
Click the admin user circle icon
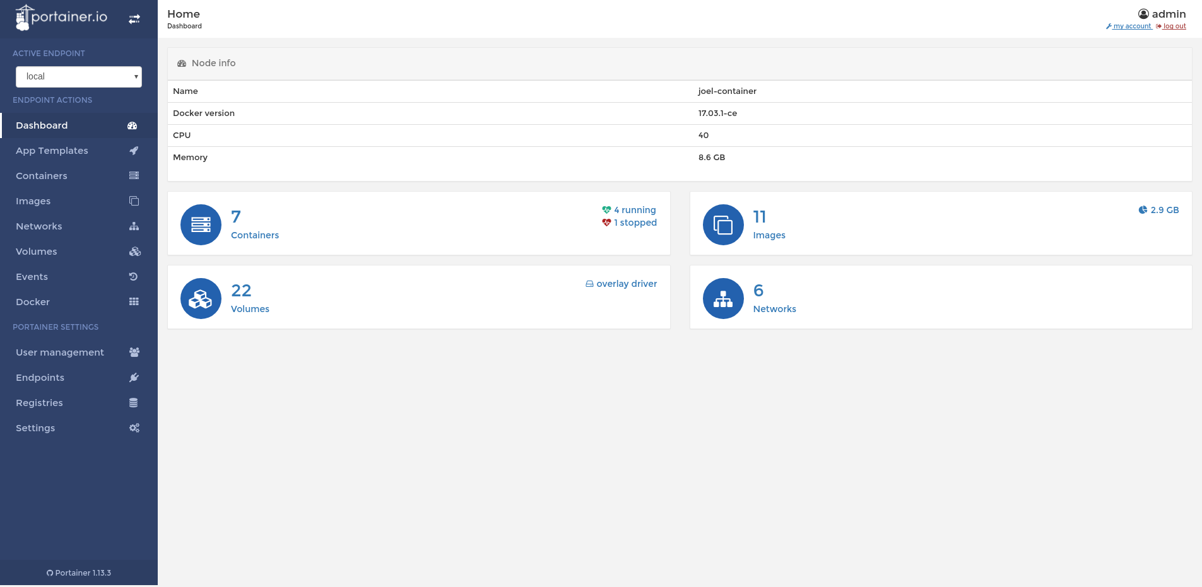[x=1143, y=14]
